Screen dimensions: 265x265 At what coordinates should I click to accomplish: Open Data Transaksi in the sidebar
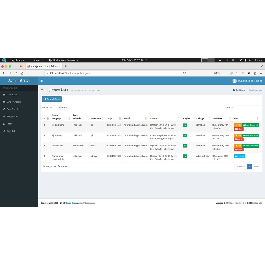pyautogui.click(x=14, y=102)
